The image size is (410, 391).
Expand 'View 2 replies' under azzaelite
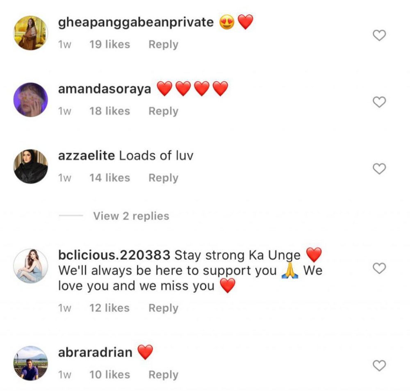coord(131,216)
